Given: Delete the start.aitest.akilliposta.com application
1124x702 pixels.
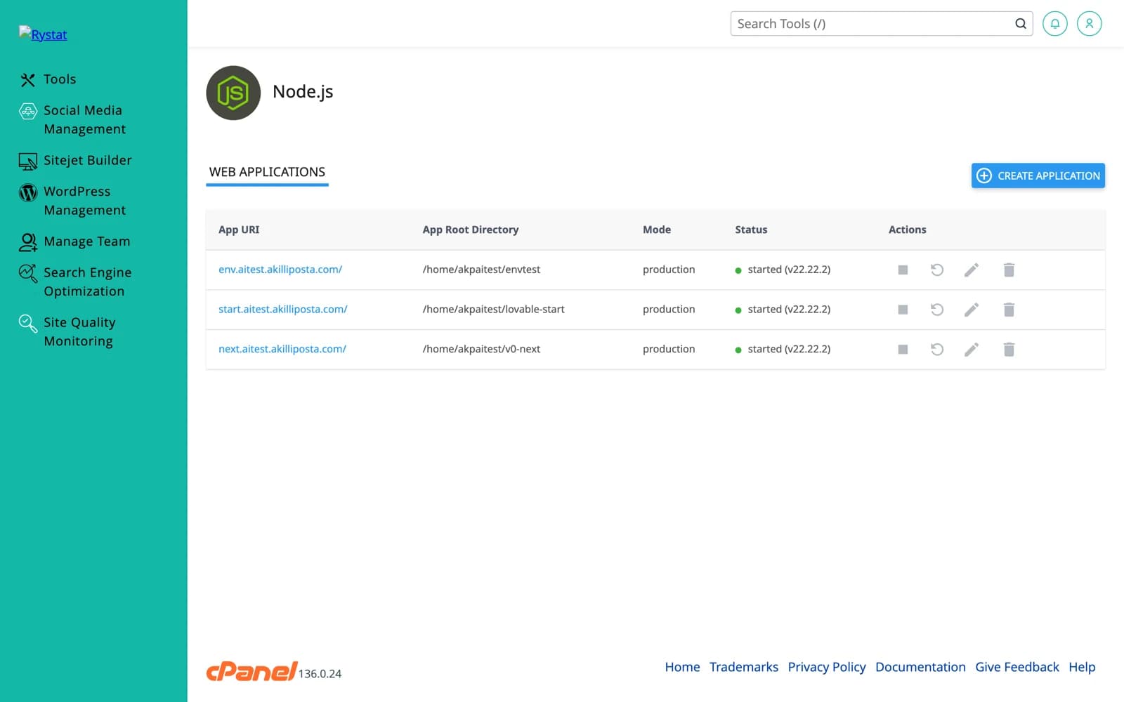Looking at the screenshot, I should click(1009, 310).
